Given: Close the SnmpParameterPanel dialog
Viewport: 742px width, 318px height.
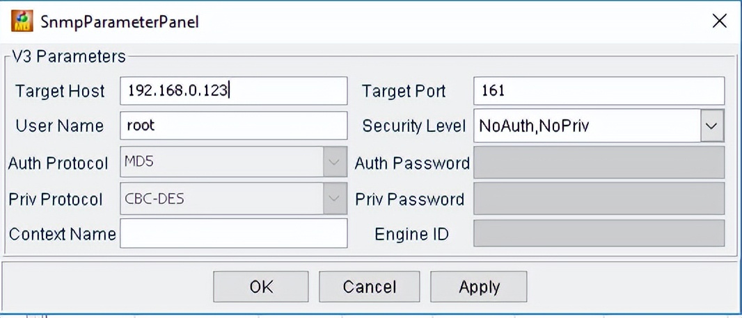Looking at the screenshot, I should 720,21.
